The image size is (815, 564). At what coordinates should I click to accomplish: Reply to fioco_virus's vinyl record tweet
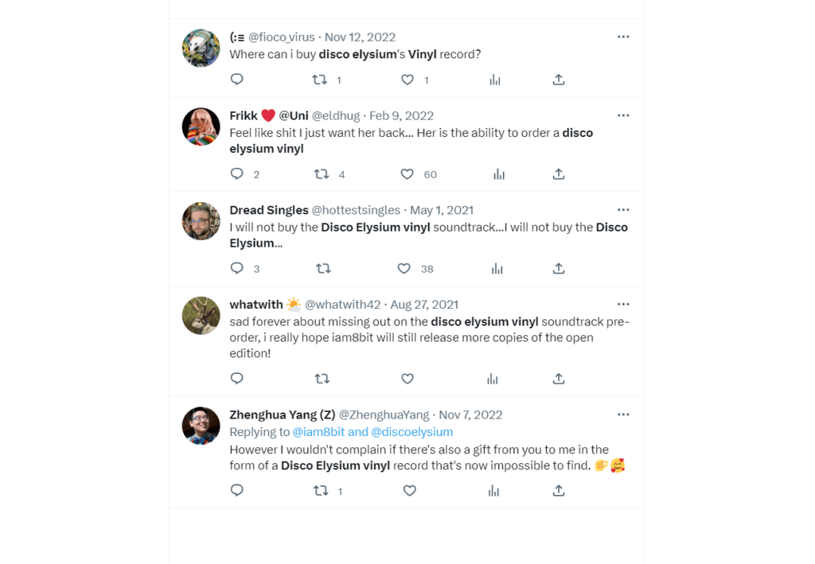236,80
